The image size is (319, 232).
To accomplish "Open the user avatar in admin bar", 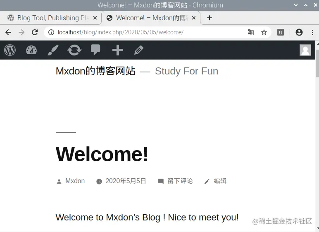I will point(305,50).
